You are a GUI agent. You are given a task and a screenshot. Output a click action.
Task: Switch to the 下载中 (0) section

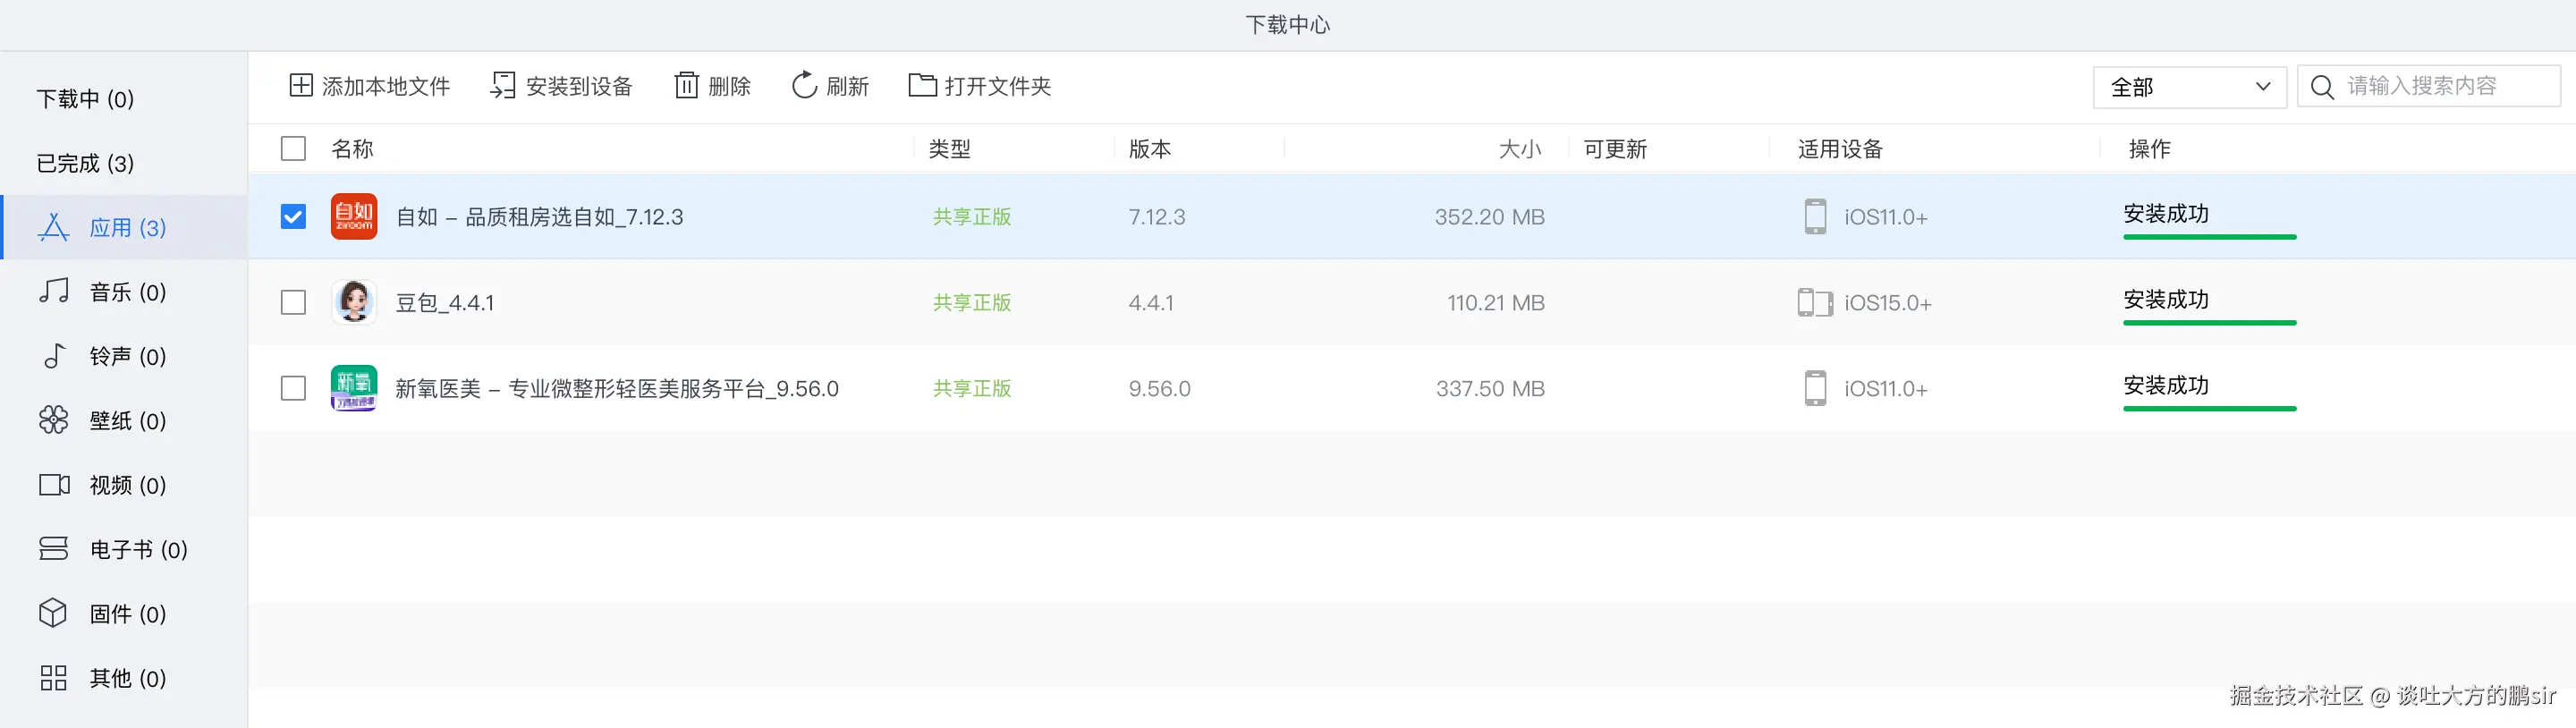pyautogui.click(x=86, y=99)
